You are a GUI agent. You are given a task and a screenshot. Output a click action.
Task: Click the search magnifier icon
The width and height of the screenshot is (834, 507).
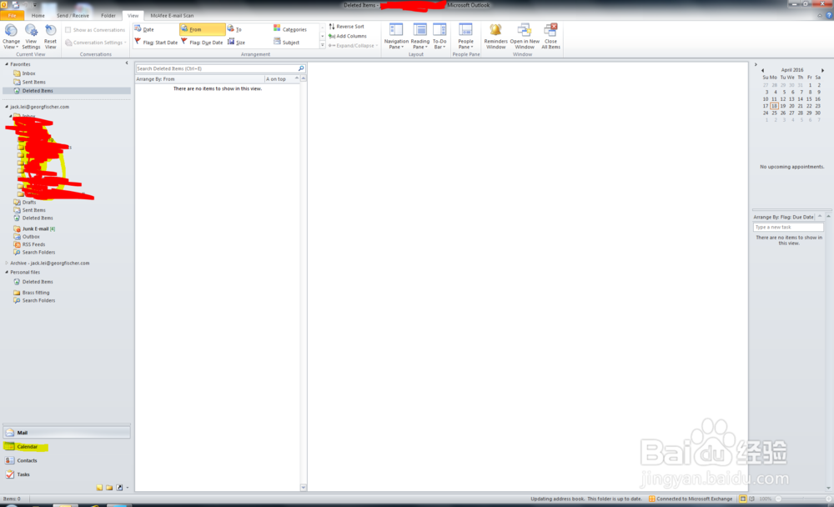(x=301, y=68)
